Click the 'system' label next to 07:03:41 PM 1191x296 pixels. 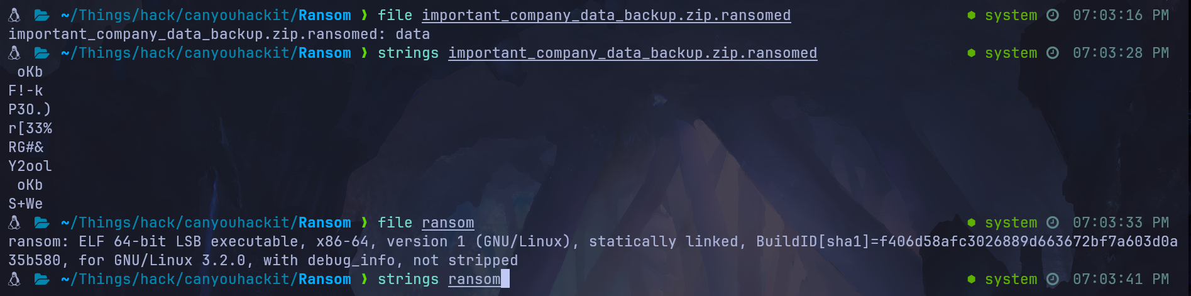1011,279
